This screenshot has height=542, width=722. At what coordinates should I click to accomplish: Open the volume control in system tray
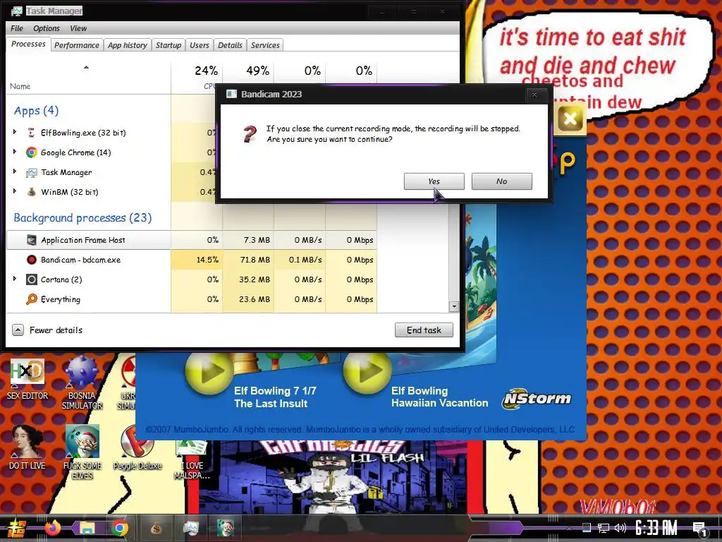(620, 528)
